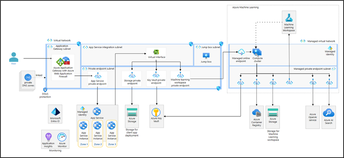Image resolution: width=344 pixels, height=158 pixels.
Task: Click the Jump box monitor icon
Action: [206, 56]
